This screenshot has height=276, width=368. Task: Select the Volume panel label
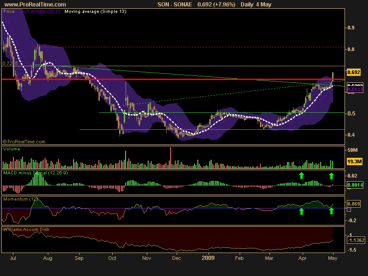(12, 149)
